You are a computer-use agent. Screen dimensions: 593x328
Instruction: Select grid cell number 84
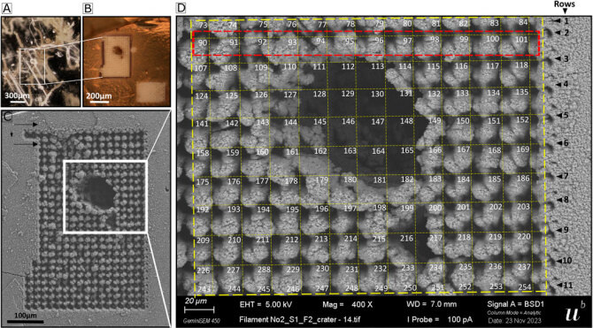[x=523, y=22]
